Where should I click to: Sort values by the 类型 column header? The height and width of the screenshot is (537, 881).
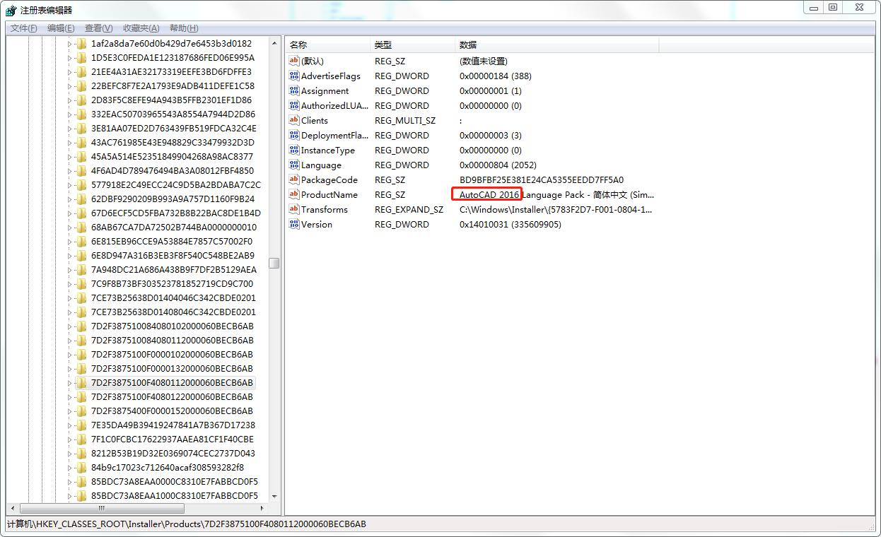pyautogui.click(x=412, y=45)
